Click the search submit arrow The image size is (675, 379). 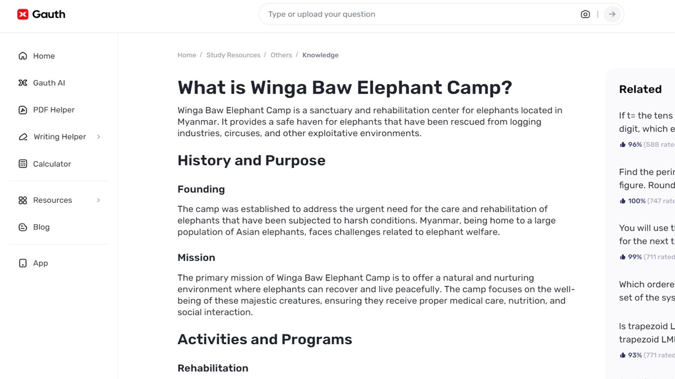(x=612, y=14)
